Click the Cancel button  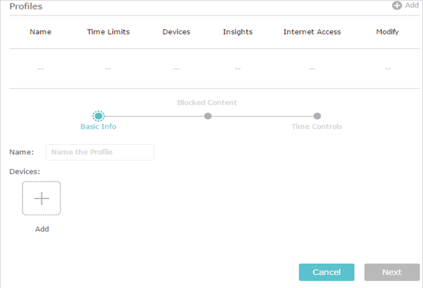[326, 272]
